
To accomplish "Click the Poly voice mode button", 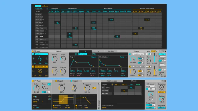I will 162,54.
